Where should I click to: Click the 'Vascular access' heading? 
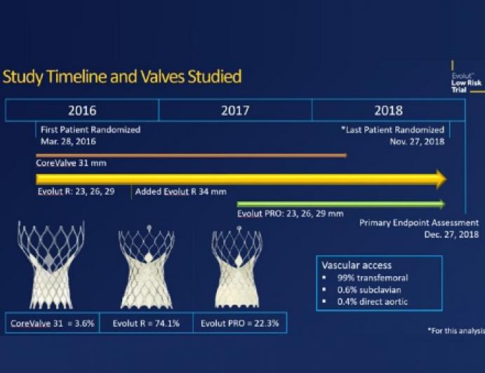[357, 265]
